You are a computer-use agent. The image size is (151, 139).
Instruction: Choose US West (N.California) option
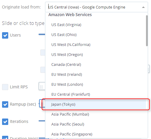[96, 45]
